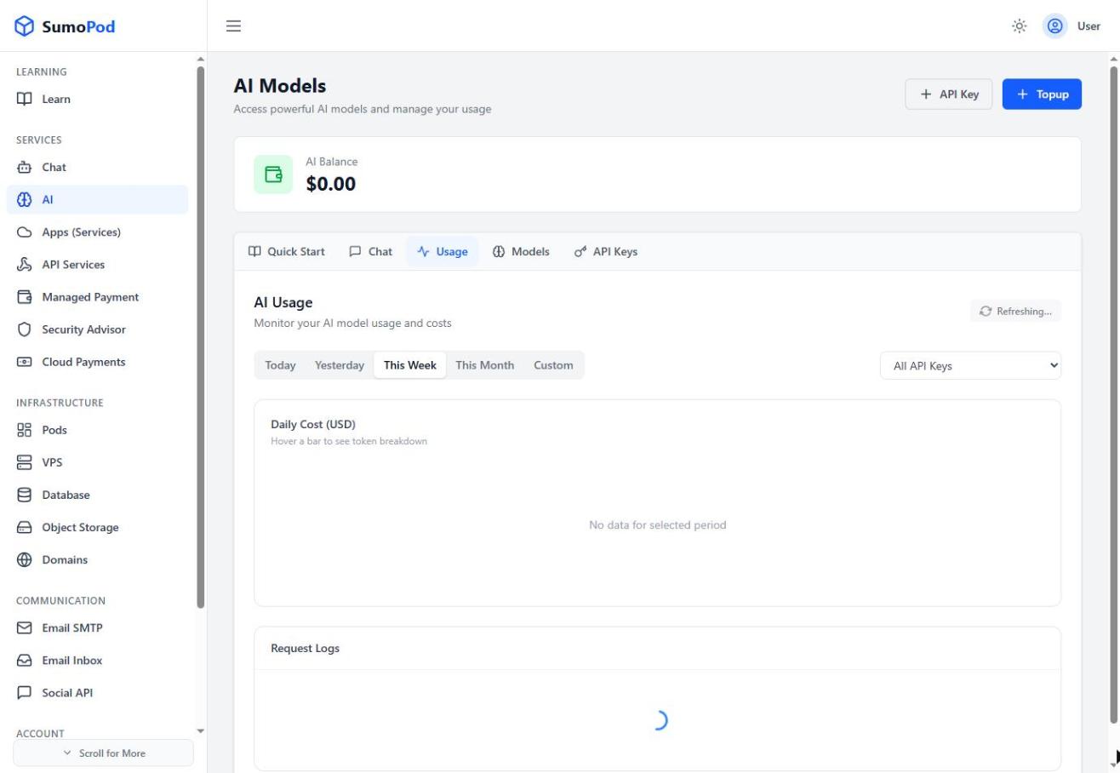The width and height of the screenshot is (1120, 773).
Task: Click the Security Advisor shield icon
Action: (26, 329)
